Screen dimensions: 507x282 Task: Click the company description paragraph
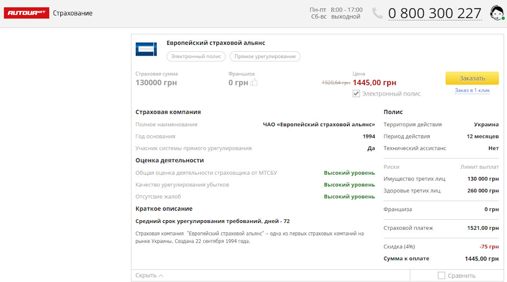pos(249,237)
